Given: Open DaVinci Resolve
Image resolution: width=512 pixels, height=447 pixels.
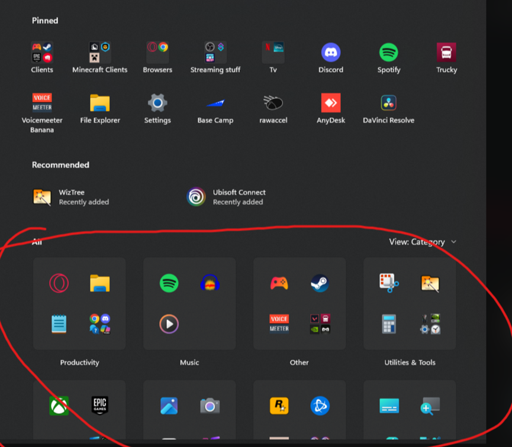Looking at the screenshot, I should coord(388,108).
